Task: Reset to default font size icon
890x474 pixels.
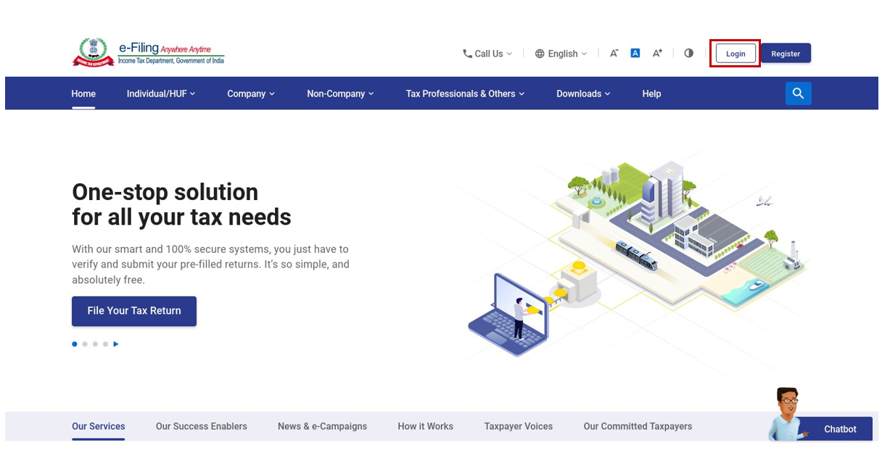Action: (635, 52)
